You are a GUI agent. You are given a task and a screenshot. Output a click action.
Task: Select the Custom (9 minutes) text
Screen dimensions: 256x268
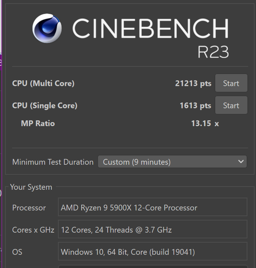136,162
